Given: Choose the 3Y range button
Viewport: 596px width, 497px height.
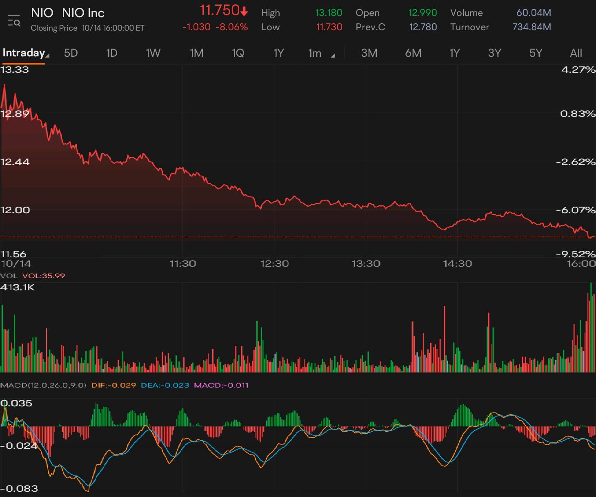Looking at the screenshot, I should pos(494,53).
